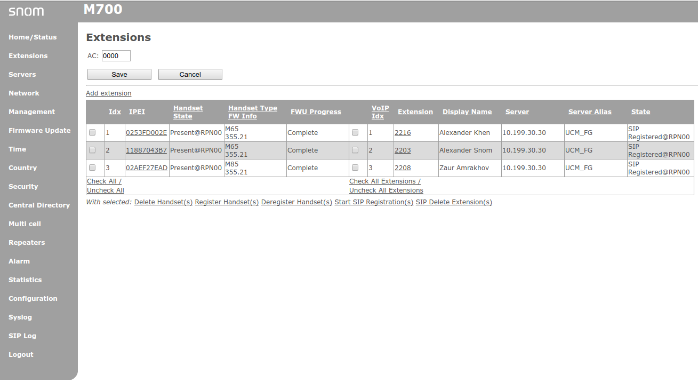Viewport: 698px width, 383px height.
Task: Click Add extension link
Action: click(x=109, y=93)
